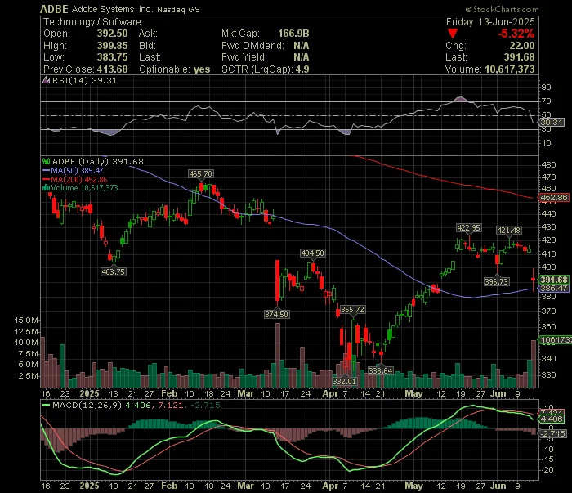Screen dimensions: 572x493
Task: Click the green Volume legend bars icon
Action: coord(47,188)
